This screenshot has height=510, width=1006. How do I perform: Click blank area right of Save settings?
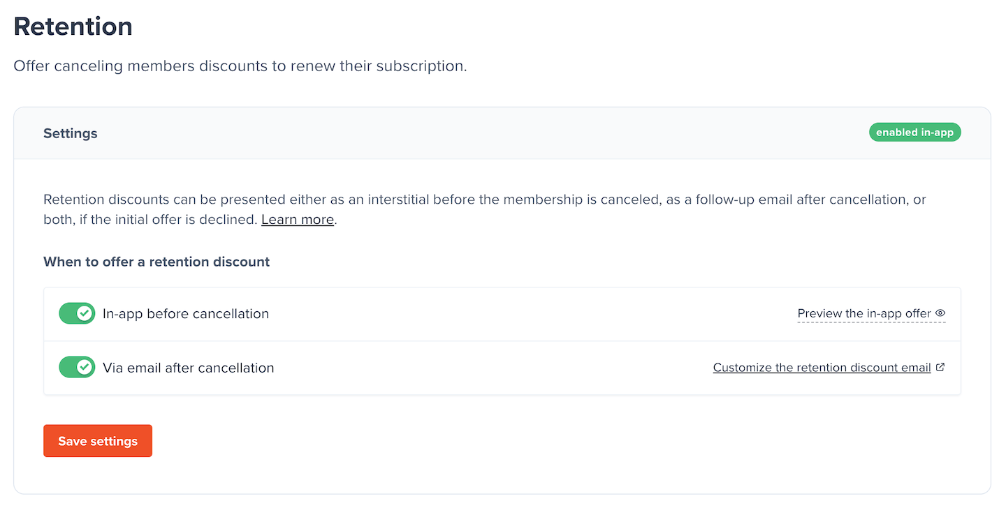(489, 441)
